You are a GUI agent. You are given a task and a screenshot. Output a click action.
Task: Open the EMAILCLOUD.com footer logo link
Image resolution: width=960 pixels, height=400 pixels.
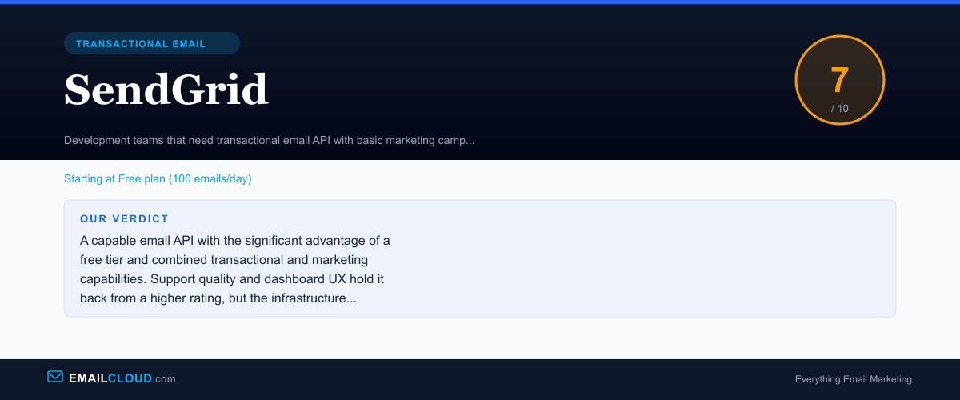click(x=112, y=378)
